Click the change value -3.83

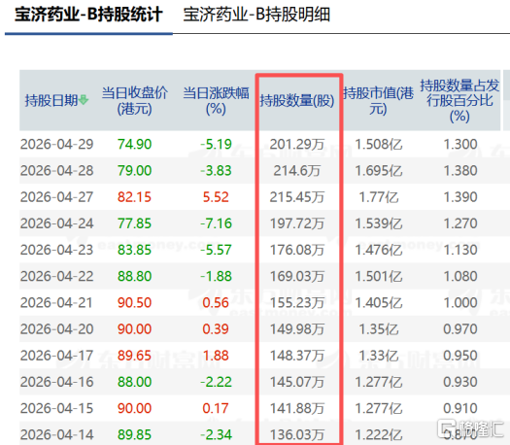(x=216, y=170)
